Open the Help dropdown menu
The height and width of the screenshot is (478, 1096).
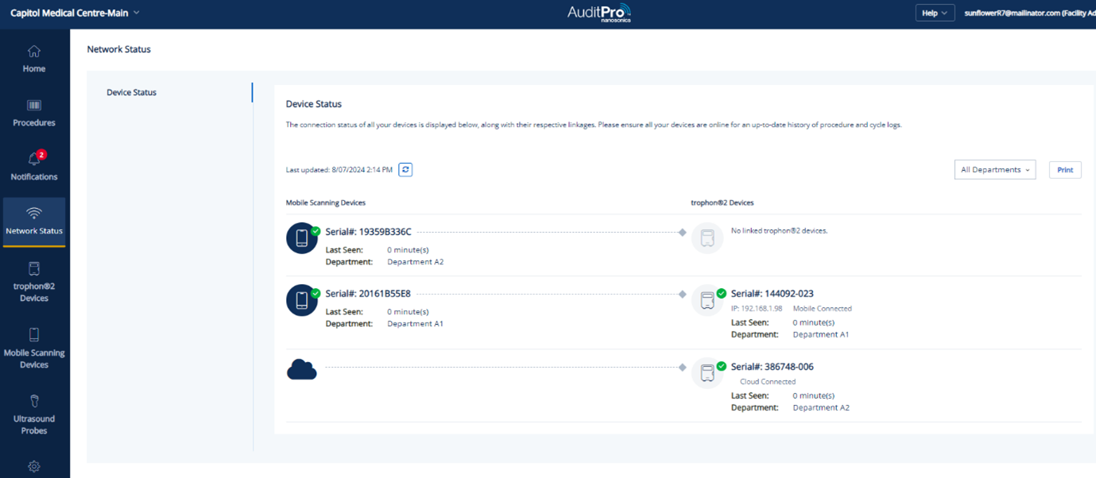tap(934, 13)
